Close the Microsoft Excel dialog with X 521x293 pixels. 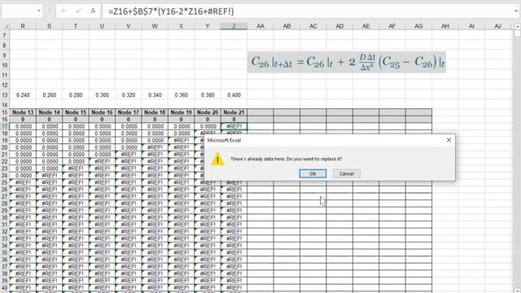tap(449, 140)
